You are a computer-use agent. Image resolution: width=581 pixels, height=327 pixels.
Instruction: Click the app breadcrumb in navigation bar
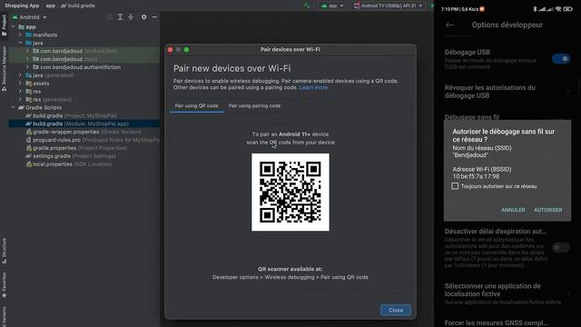click(51, 5)
